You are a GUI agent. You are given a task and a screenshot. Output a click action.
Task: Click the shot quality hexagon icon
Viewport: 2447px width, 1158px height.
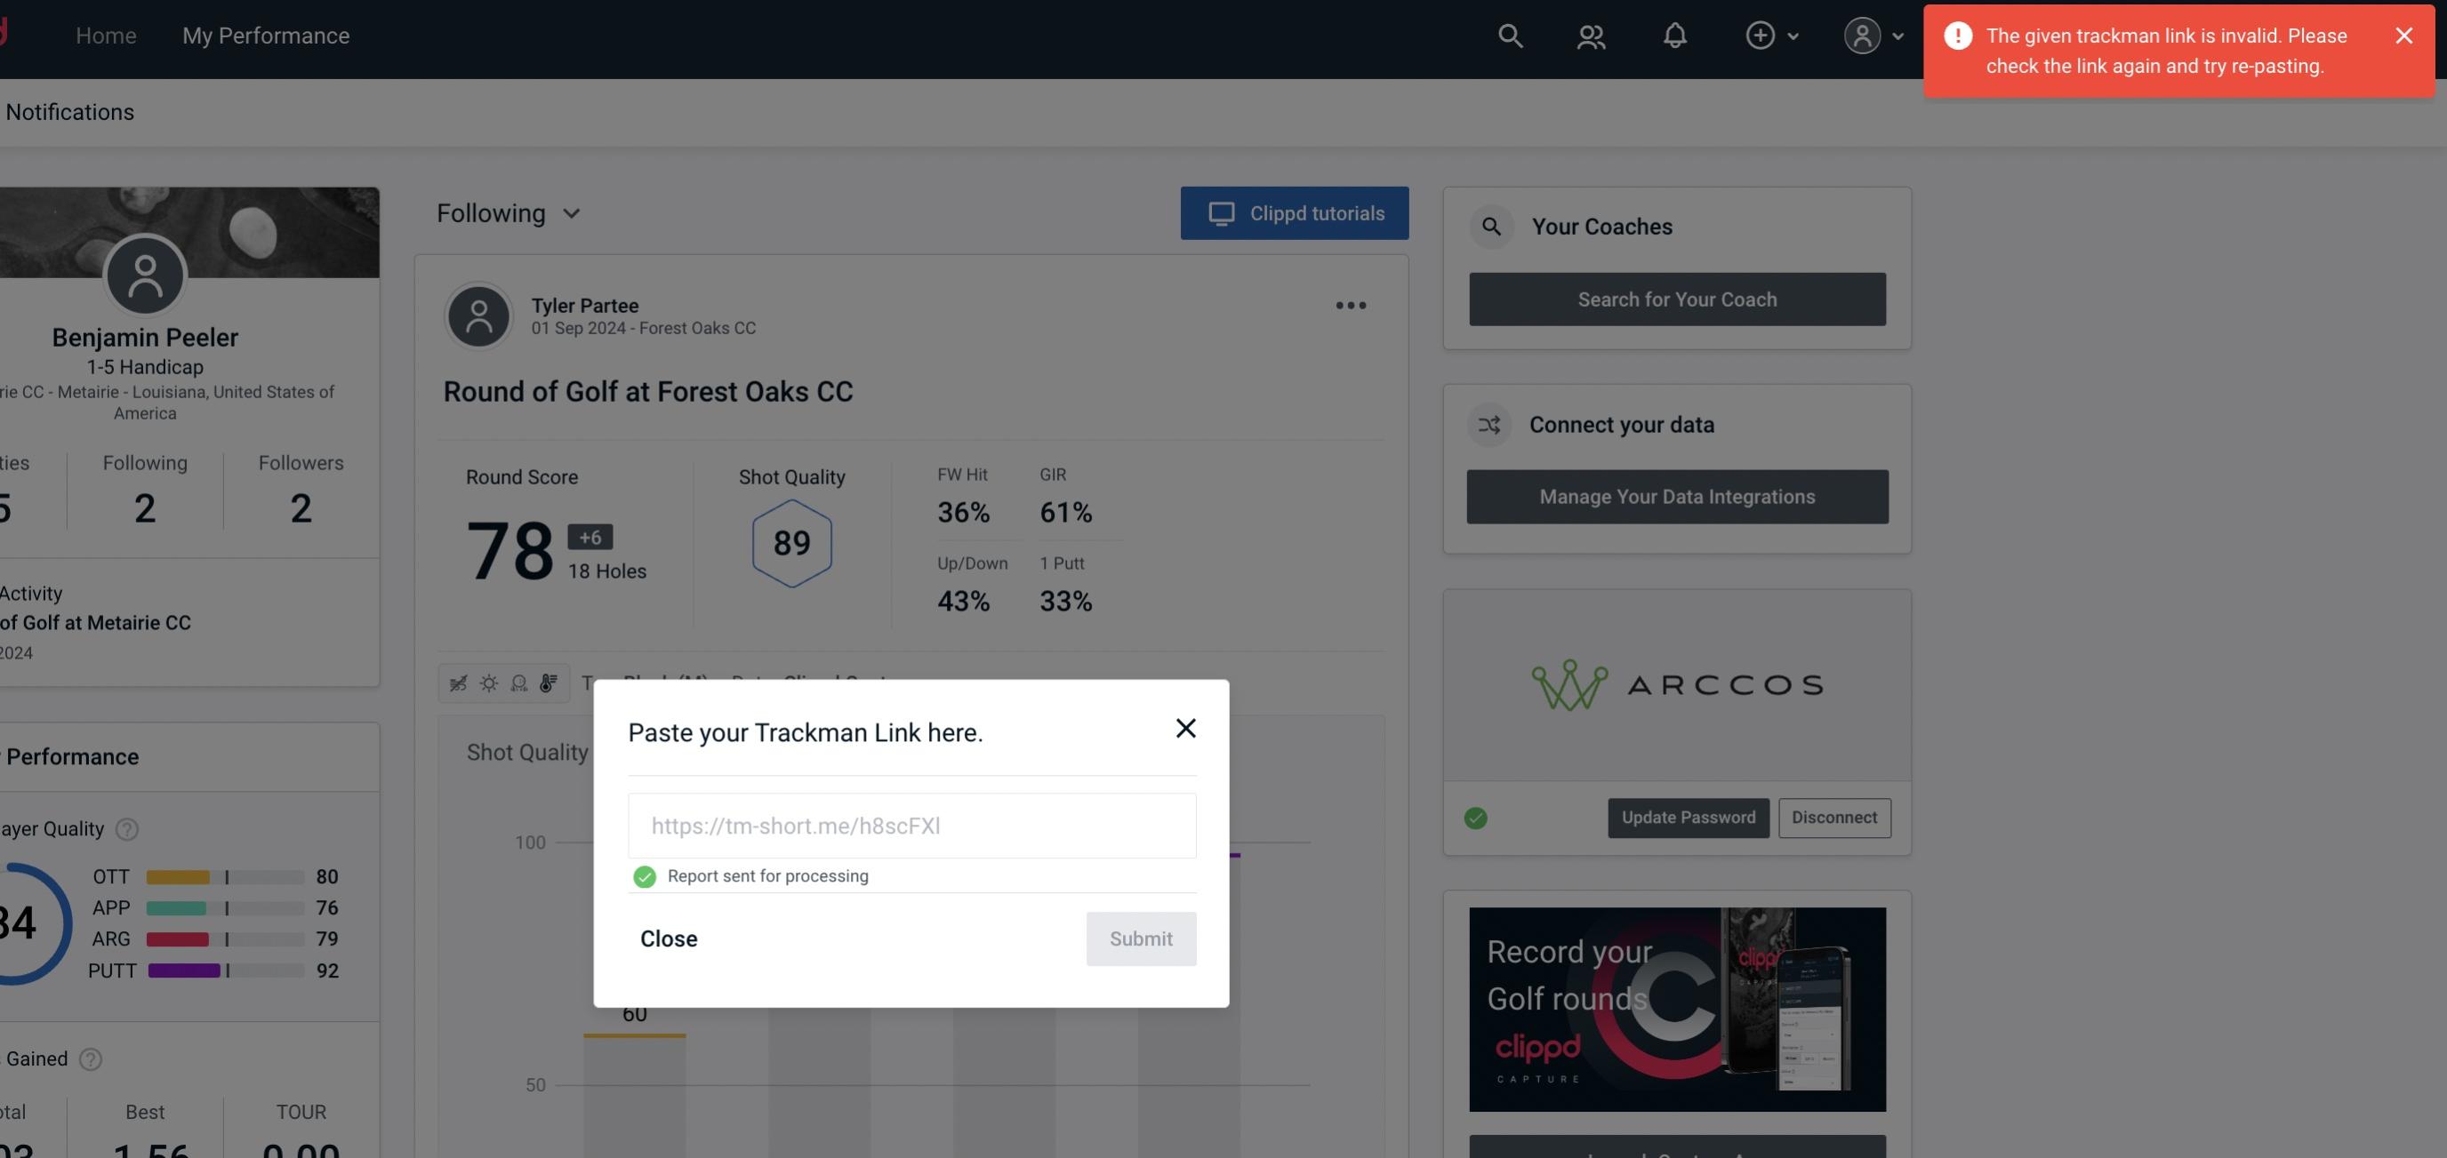tap(791, 543)
